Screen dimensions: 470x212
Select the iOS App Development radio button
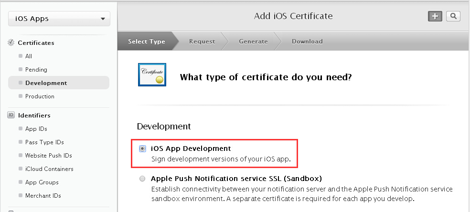pos(143,148)
